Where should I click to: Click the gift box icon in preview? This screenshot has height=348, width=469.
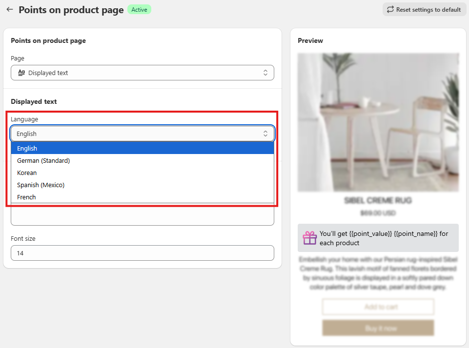click(310, 238)
